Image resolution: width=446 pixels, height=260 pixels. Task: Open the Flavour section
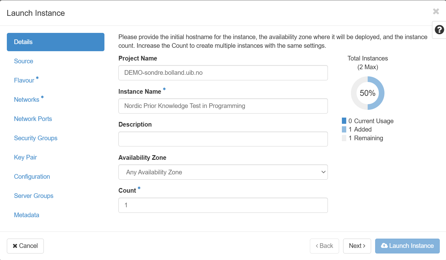24,80
